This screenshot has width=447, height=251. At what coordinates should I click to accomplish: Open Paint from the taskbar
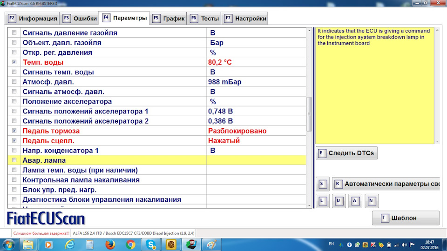point(211,245)
